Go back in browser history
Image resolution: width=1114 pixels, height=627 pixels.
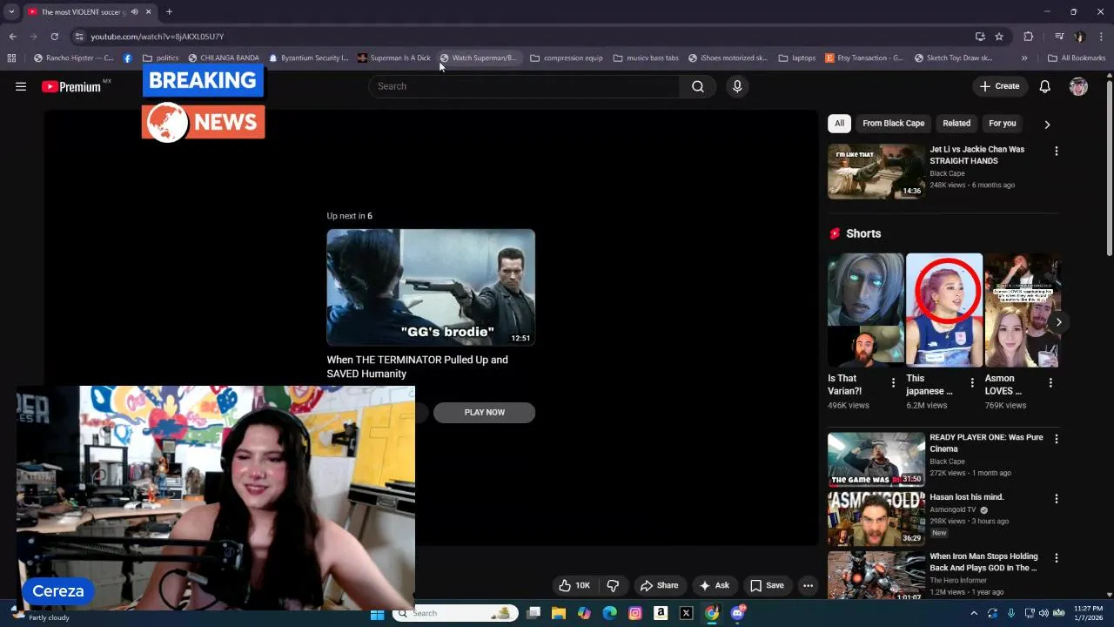[12, 37]
